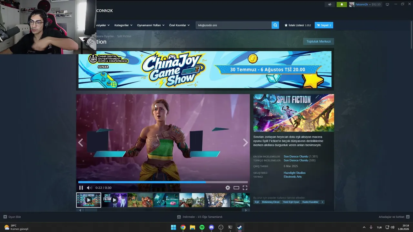413x232 pixels.
Task: Toggle fullscreen for the trailer video
Action: coord(245,188)
